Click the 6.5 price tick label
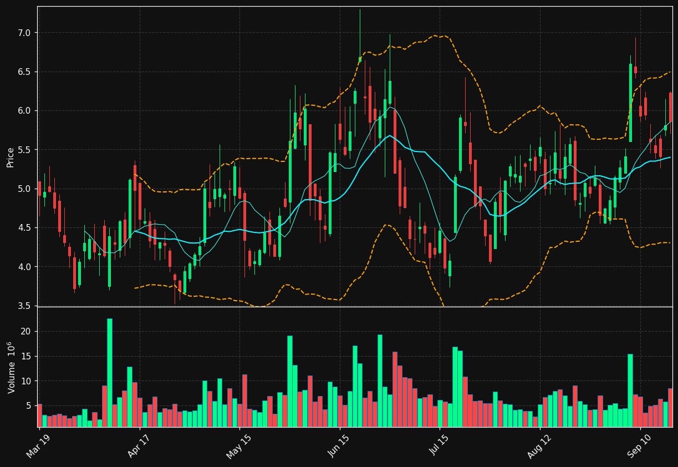 pyautogui.click(x=24, y=72)
